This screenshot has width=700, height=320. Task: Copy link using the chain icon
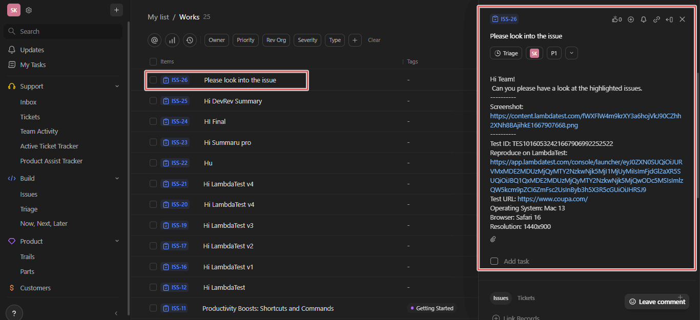(x=656, y=19)
